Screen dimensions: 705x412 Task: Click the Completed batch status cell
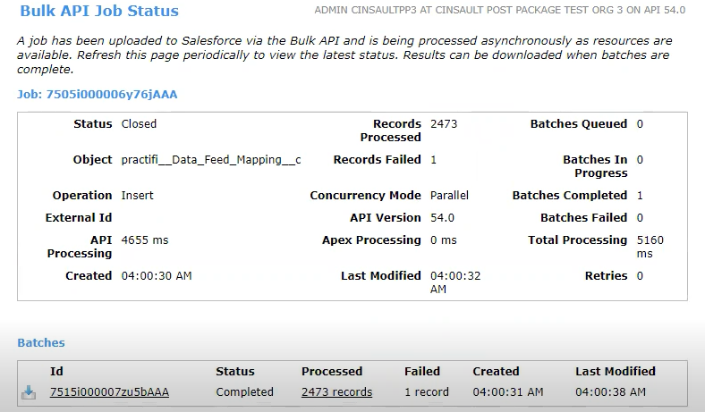[244, 392]
